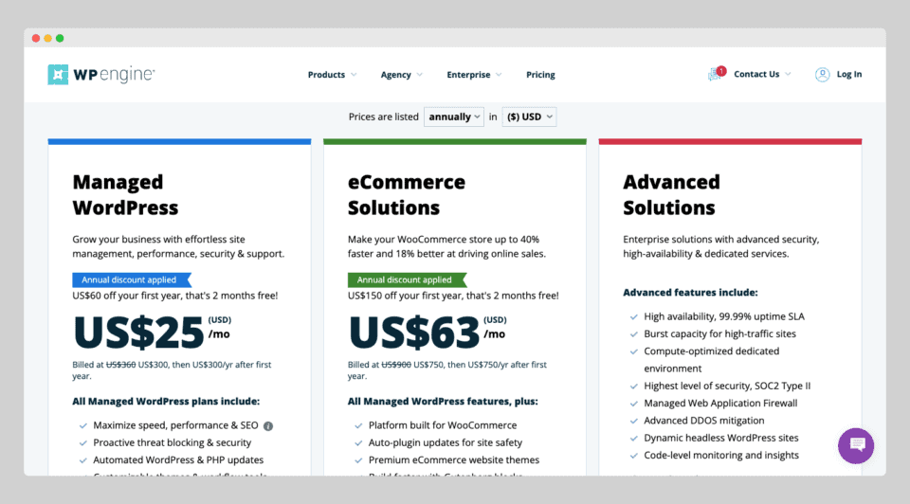This screenshot has height=504, width=910.
Task: Click the US$25 price
Action: coord(138,333)
